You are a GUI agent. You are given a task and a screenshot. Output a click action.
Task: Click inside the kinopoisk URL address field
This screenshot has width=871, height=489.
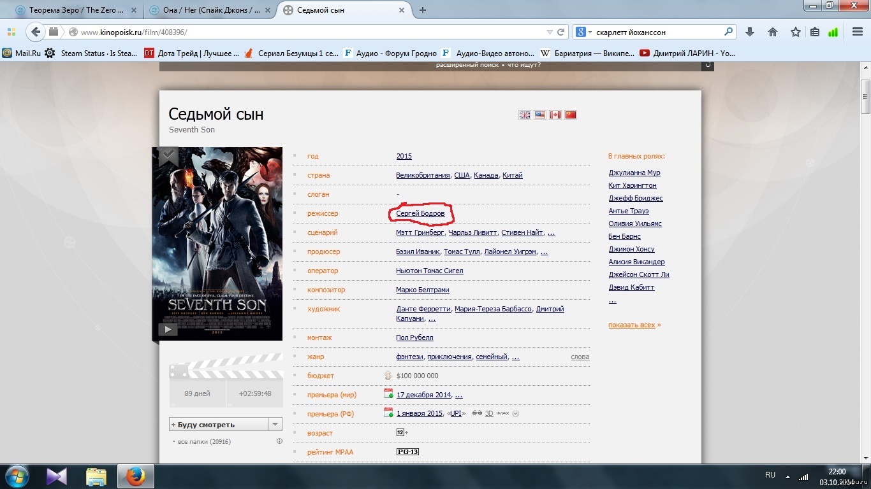(x=306, y=32)
